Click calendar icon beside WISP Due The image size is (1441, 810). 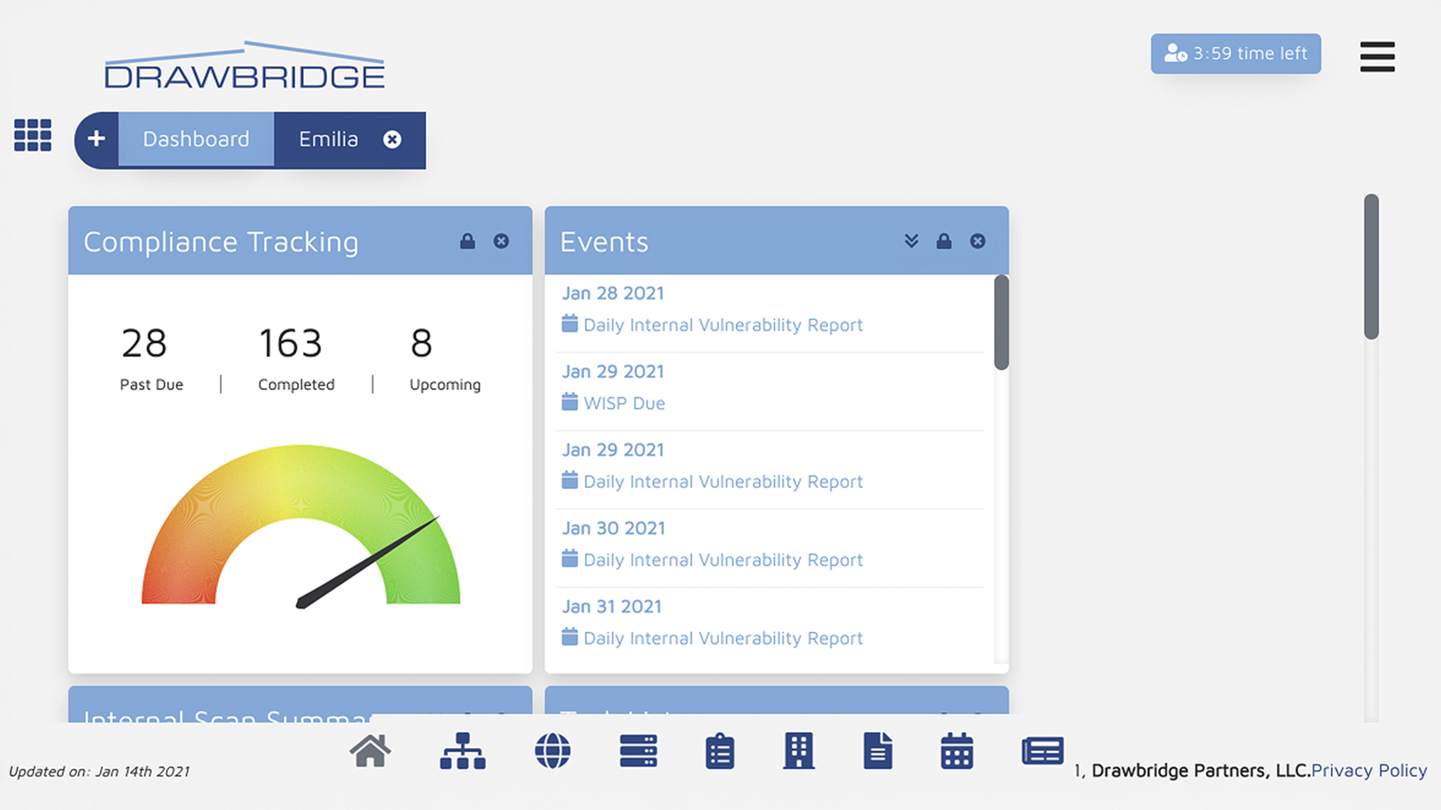coord(570,402)
